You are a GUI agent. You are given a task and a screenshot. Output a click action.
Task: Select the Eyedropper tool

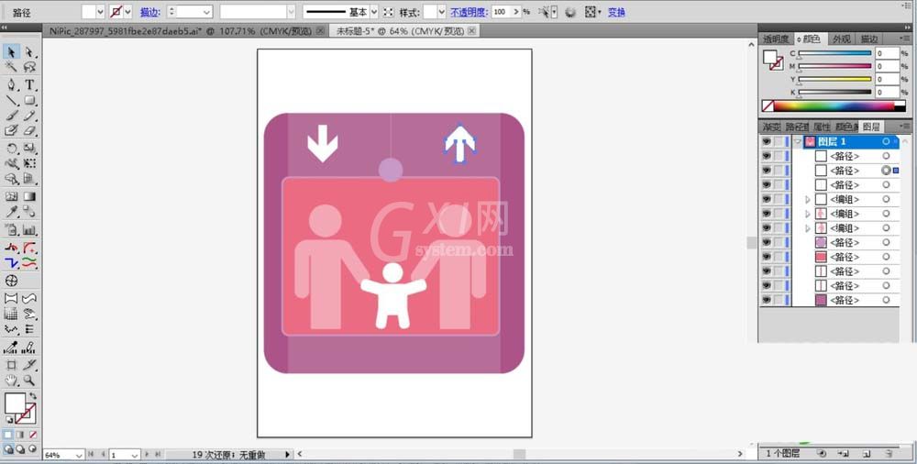[11, 212]
